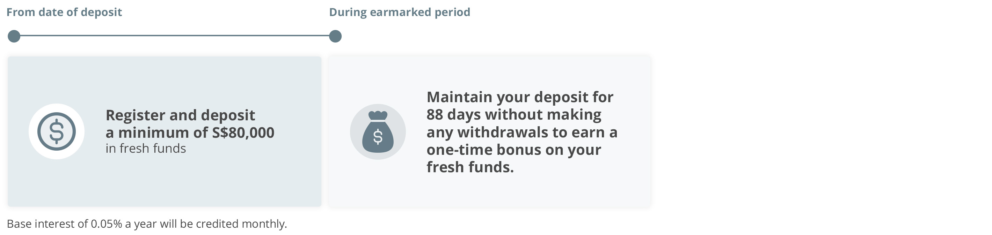Click the During earmarked period heading

[x=400, y=12]
